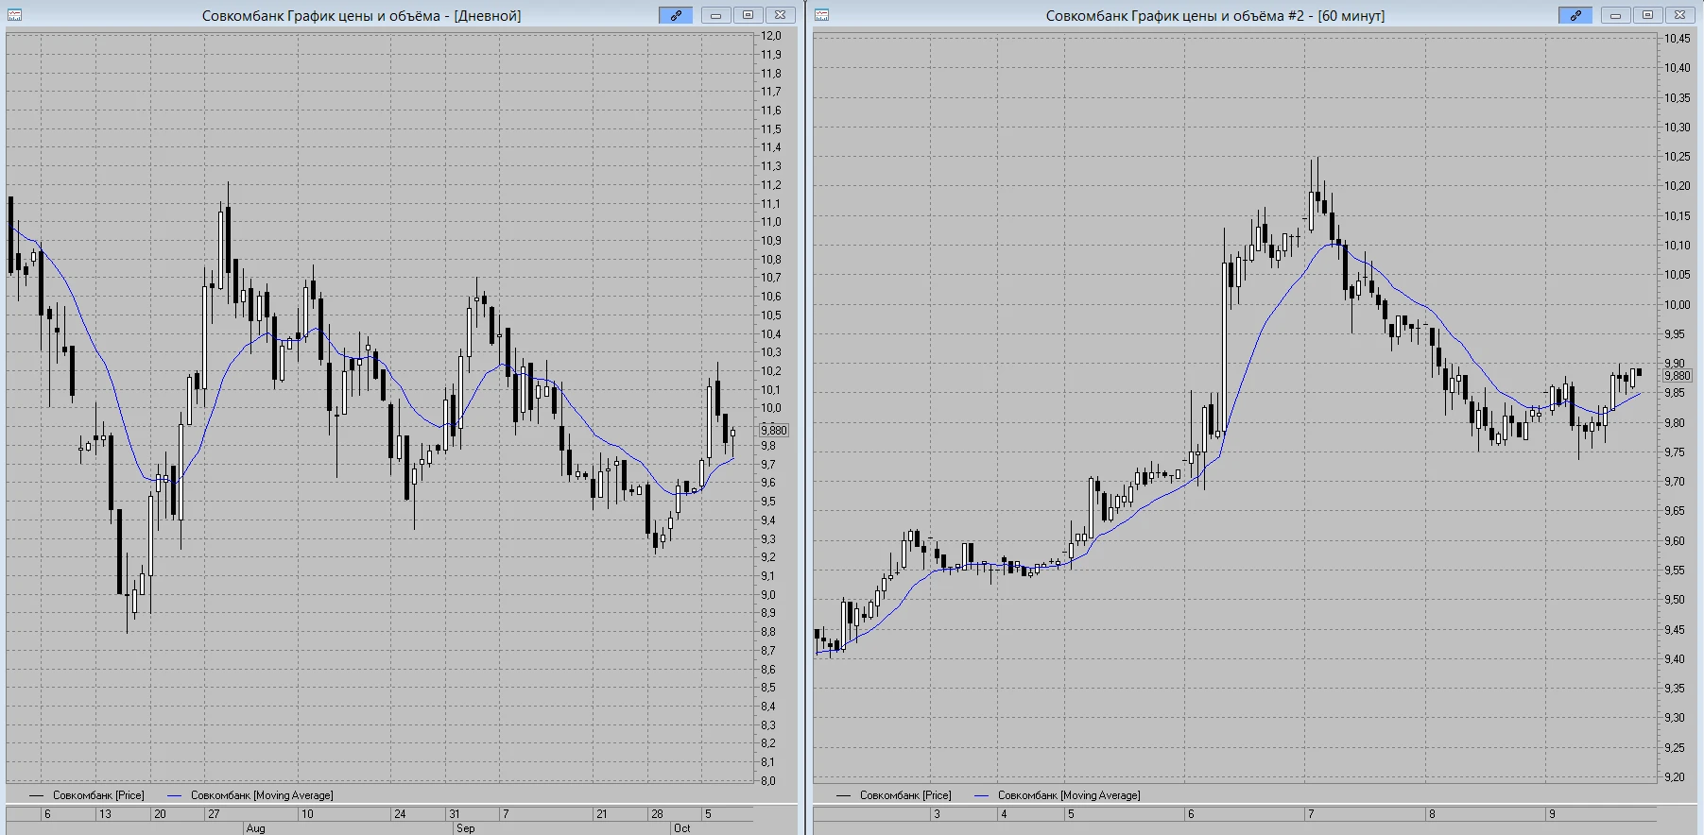Click Совкомбанк [Moving Average] legend in the daily chart
Image resolution: width=1704 pixels, height=835 pixels.
pos(262,795)
